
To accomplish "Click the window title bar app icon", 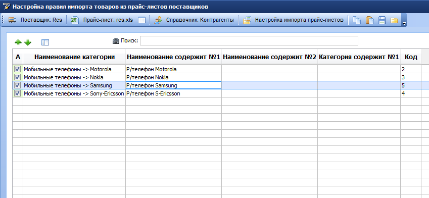I will pyautogui.click(x=6, y=6).
